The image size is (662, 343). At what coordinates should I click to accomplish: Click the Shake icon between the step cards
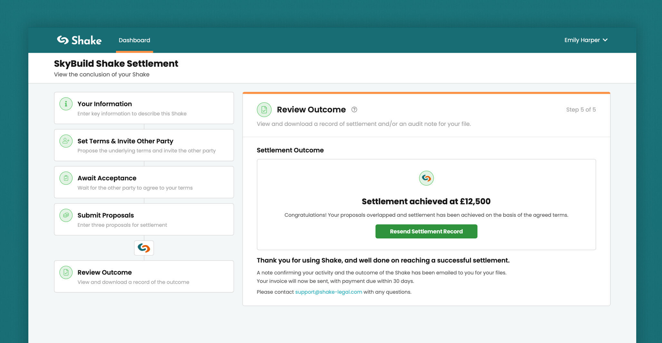click(144, 248)
